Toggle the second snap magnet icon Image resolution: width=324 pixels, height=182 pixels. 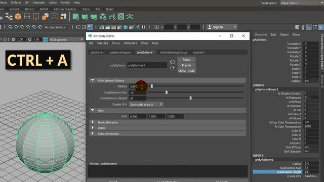tap(16, 27)
